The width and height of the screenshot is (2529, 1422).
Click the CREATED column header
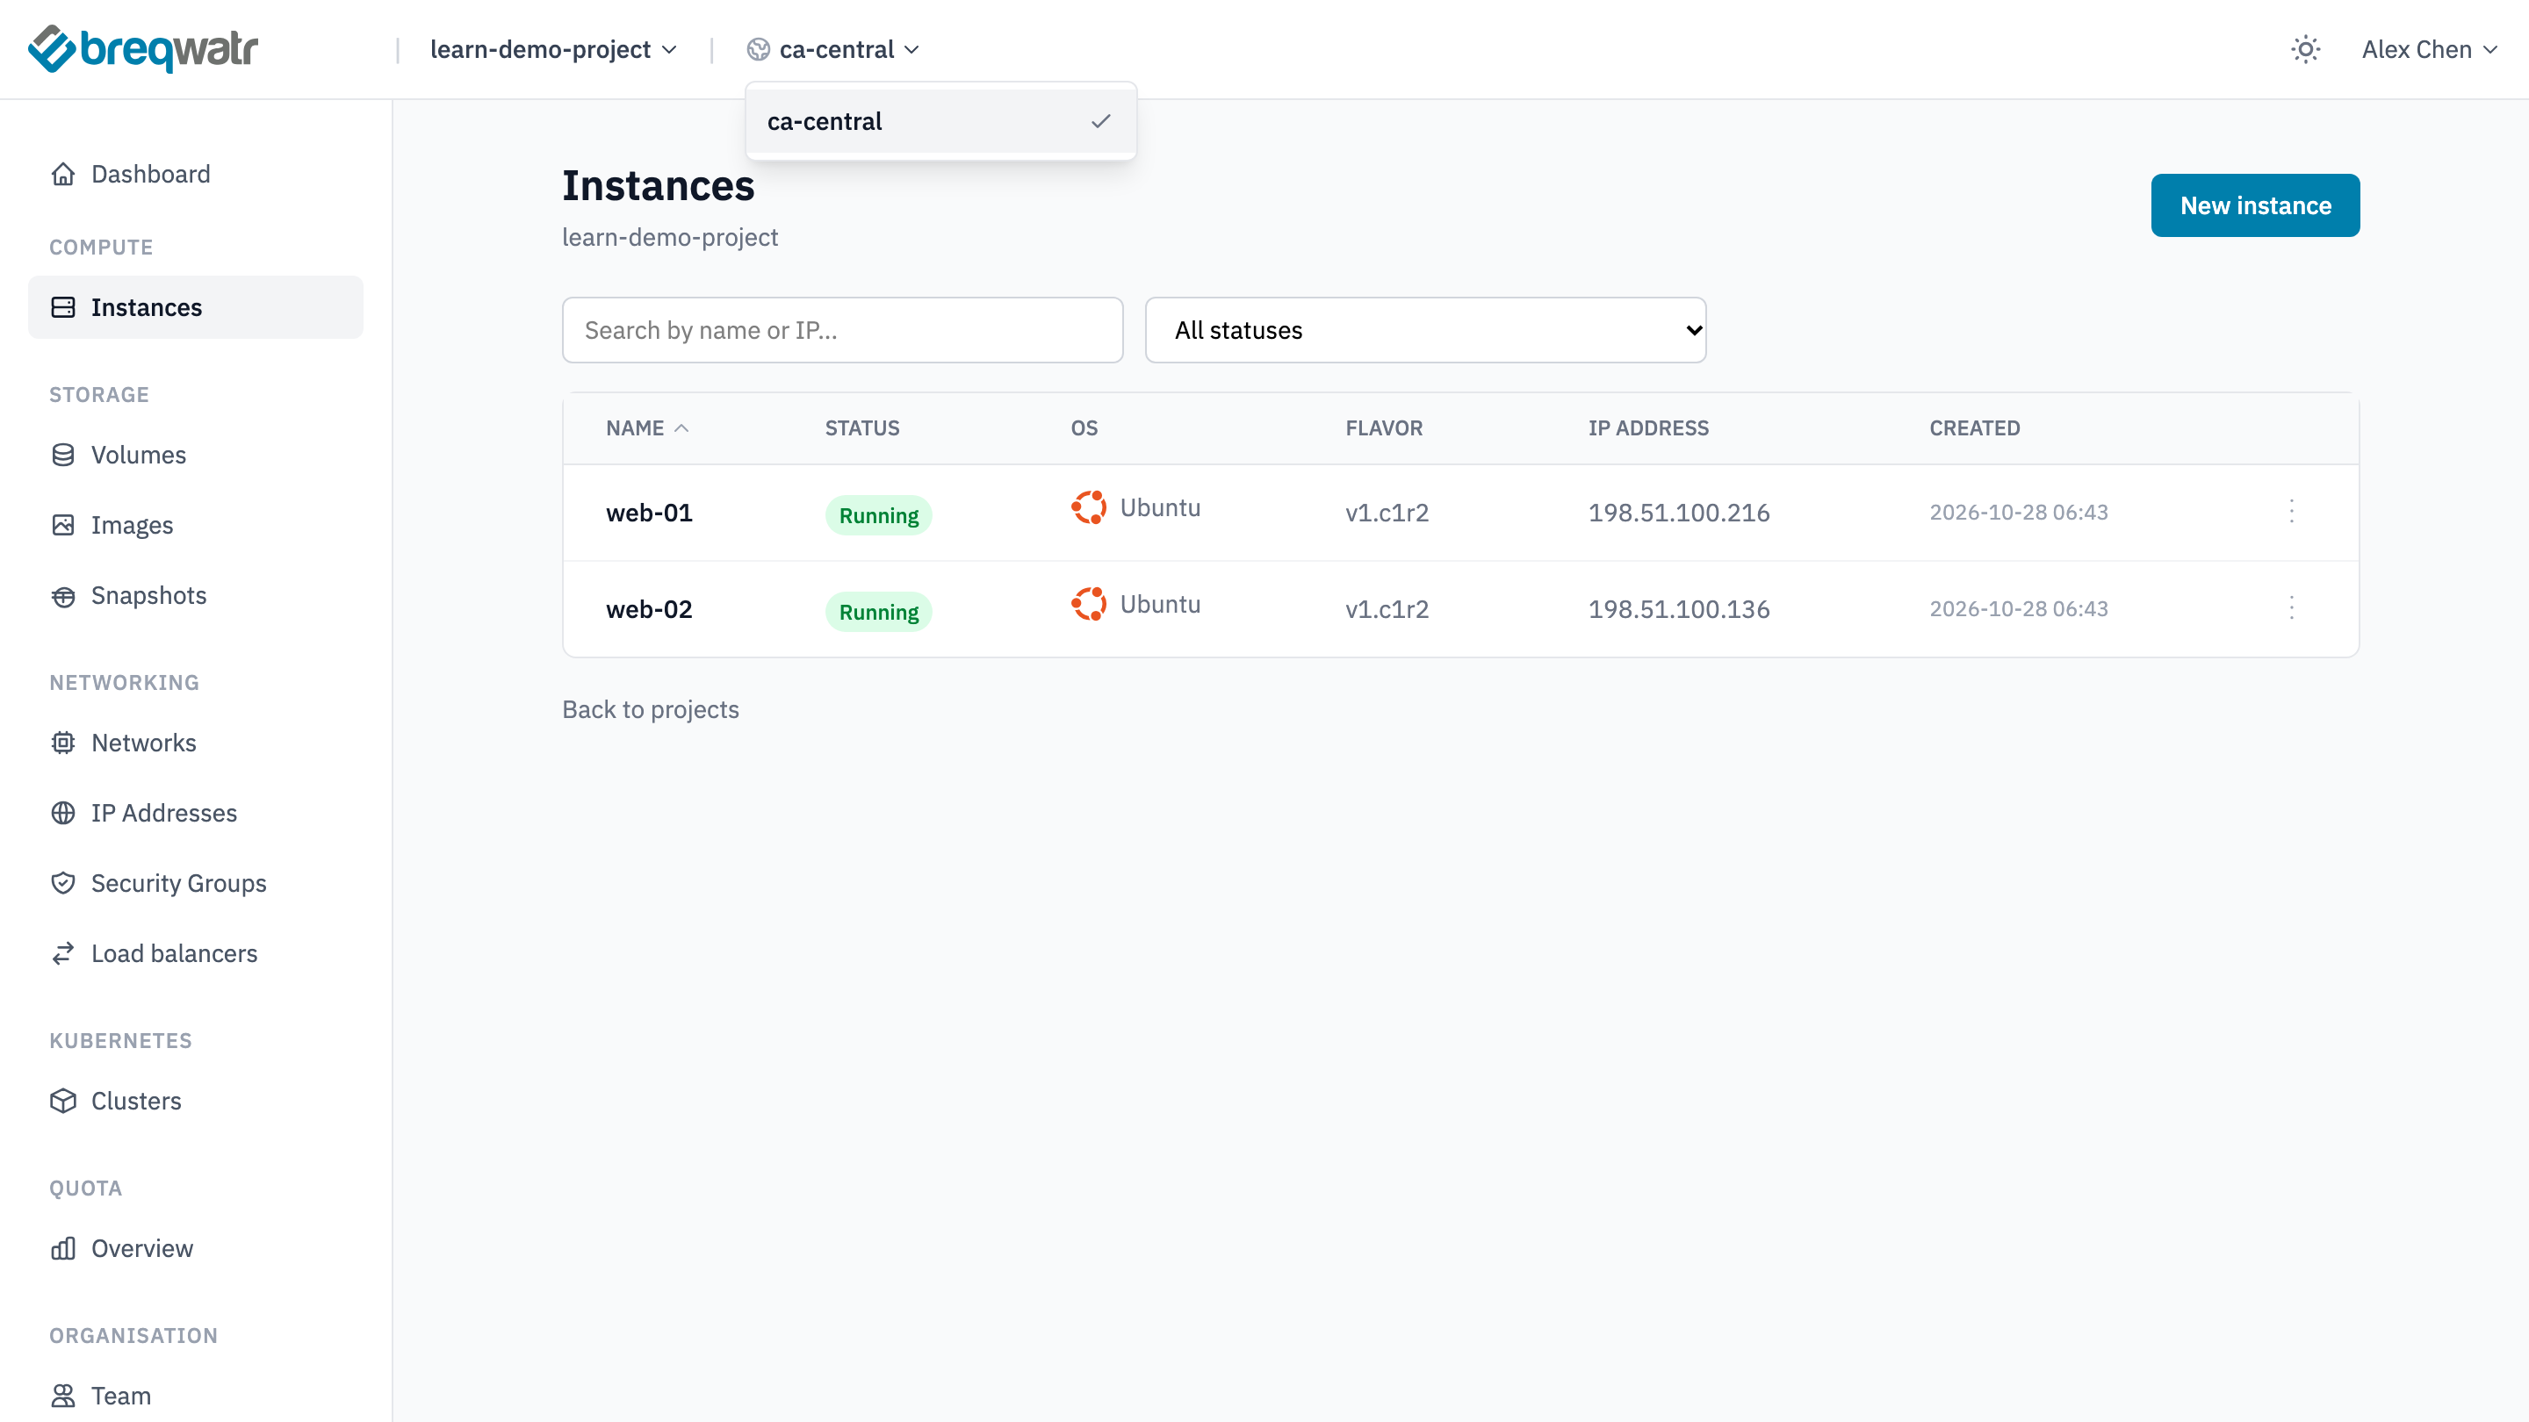click(1974, 427)
